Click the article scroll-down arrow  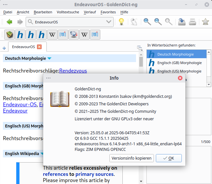point(141,181)
